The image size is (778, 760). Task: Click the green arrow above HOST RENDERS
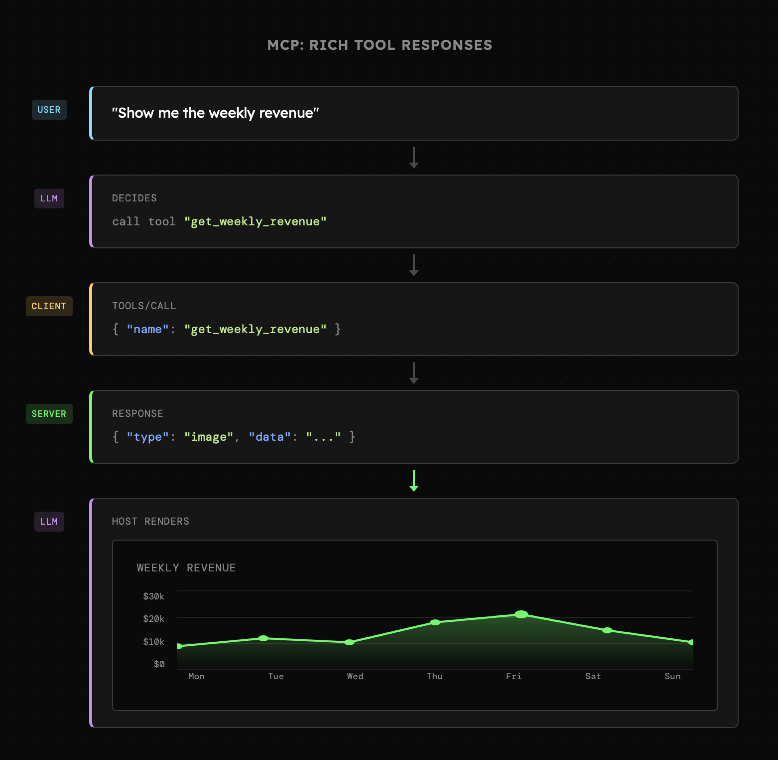point(414,481)
